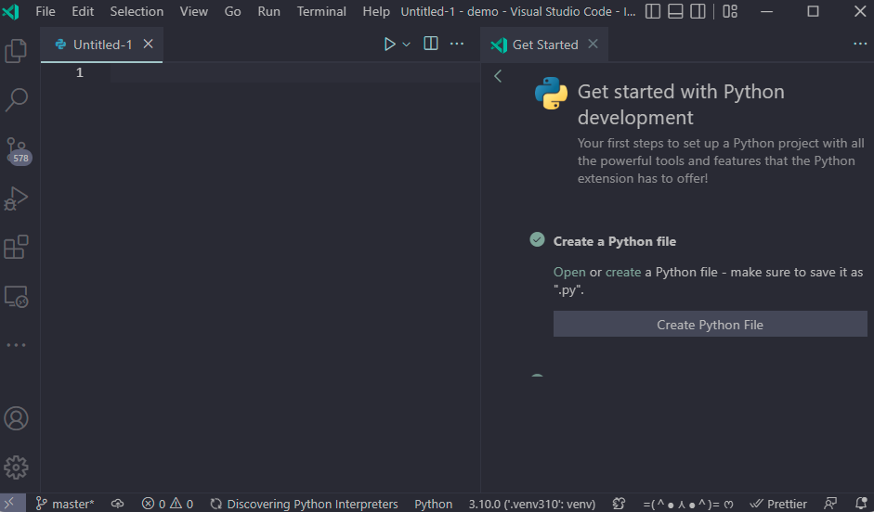Switch to the Untitled-1 tab
The image size is (874, 512).
click(102, 45)
